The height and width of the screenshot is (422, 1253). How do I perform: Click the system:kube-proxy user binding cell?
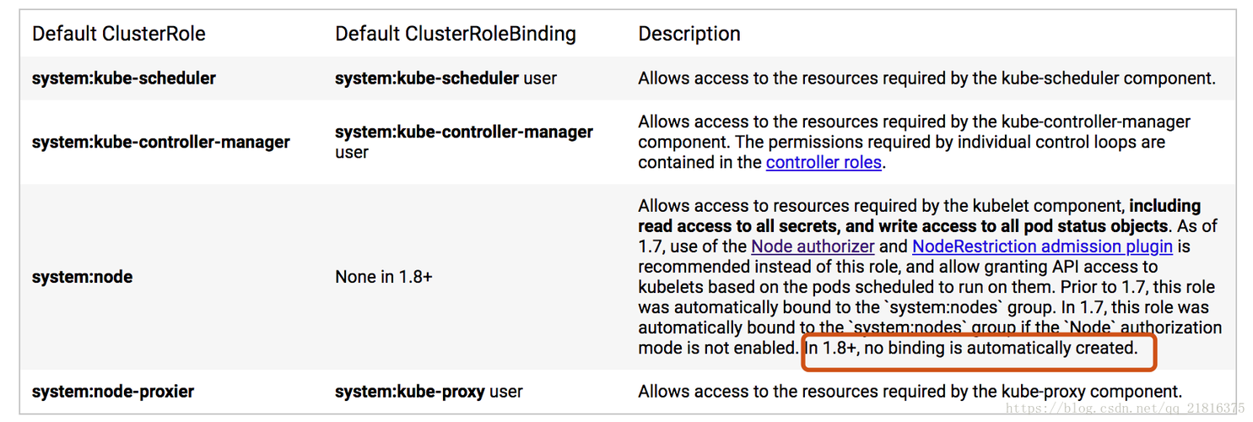[x=429, y=392]
